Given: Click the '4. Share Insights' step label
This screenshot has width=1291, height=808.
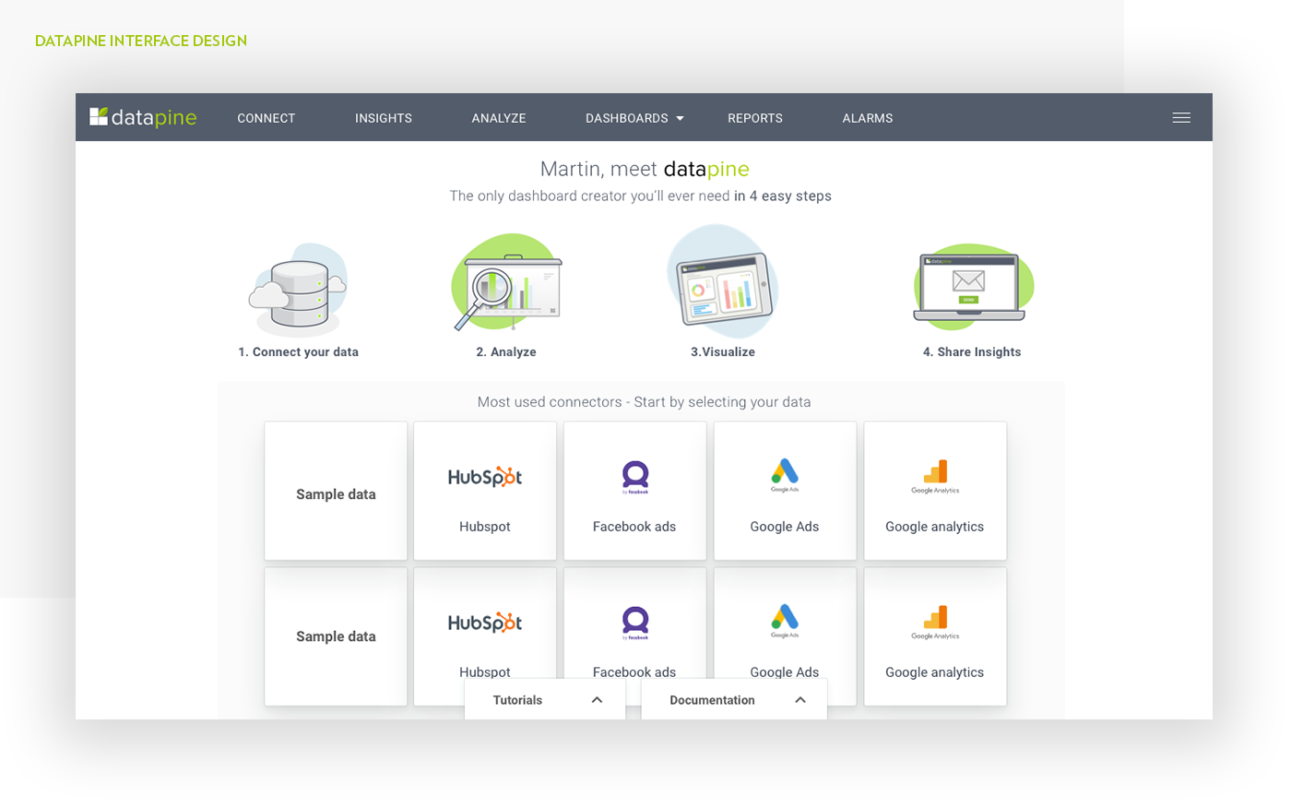Looking at the screenshot, I should (x=972, y=351).
